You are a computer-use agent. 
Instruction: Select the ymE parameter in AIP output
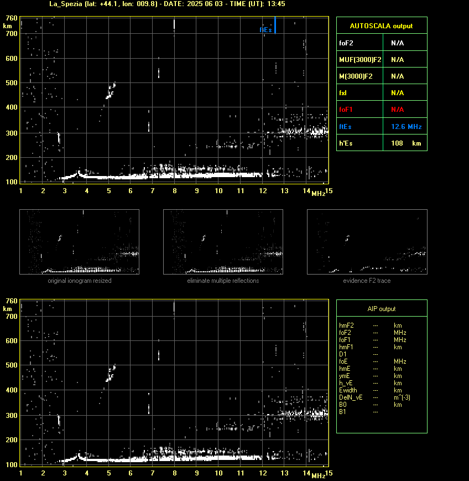tap(344, 376)
